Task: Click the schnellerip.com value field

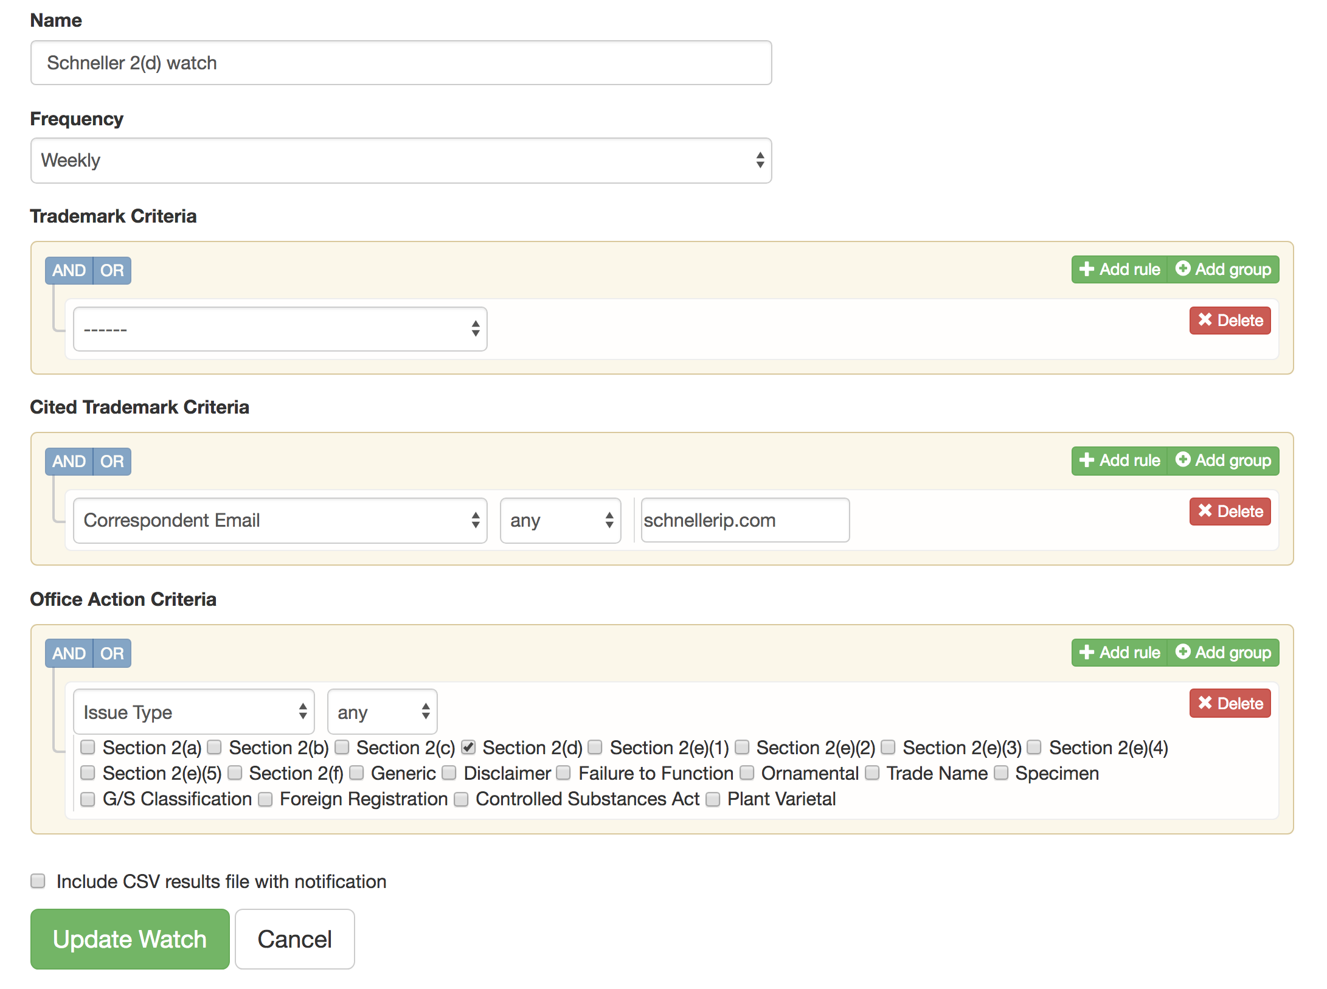Action: (744, 521)
